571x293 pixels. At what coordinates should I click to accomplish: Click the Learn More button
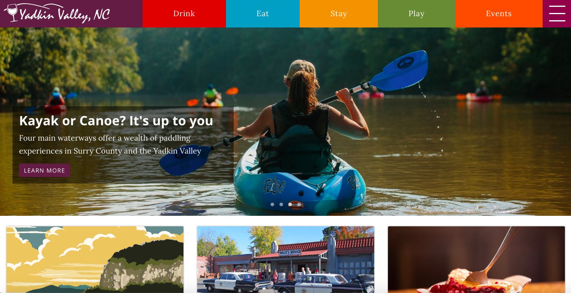[45, 171]
